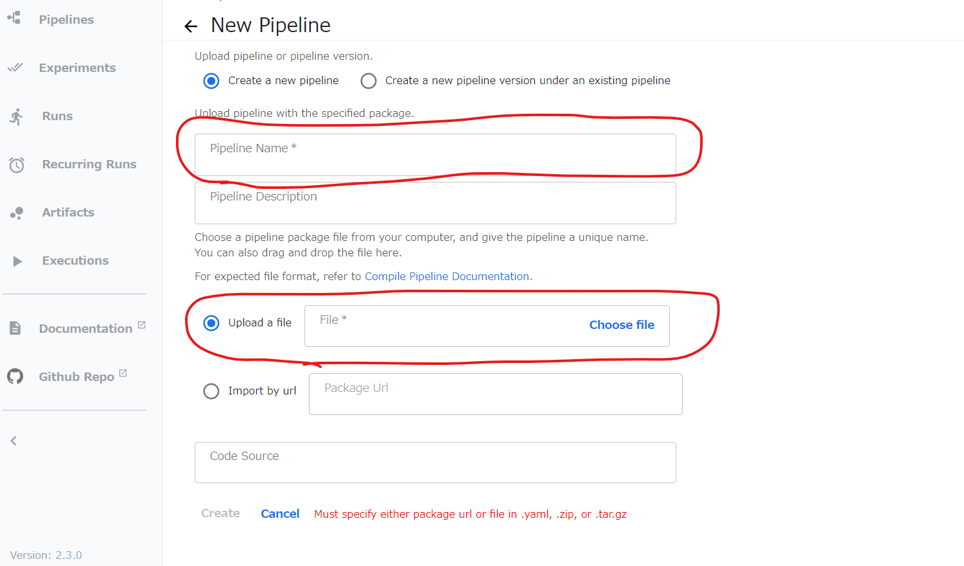The height and width of the screenshot is (566, 964).
Task: Open Executions via its play-arrow icon
Action: [15, 260]
